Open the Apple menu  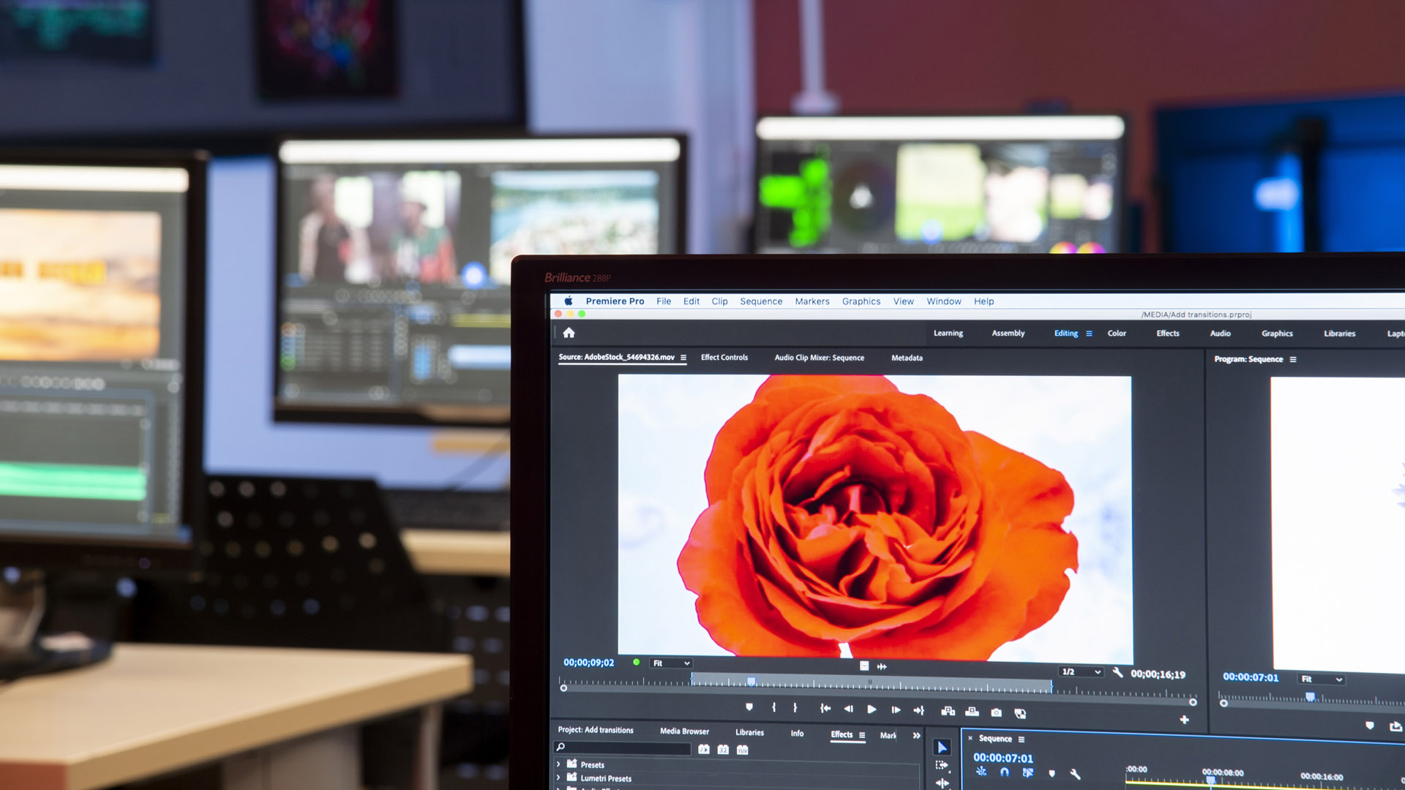coord(568,301)
